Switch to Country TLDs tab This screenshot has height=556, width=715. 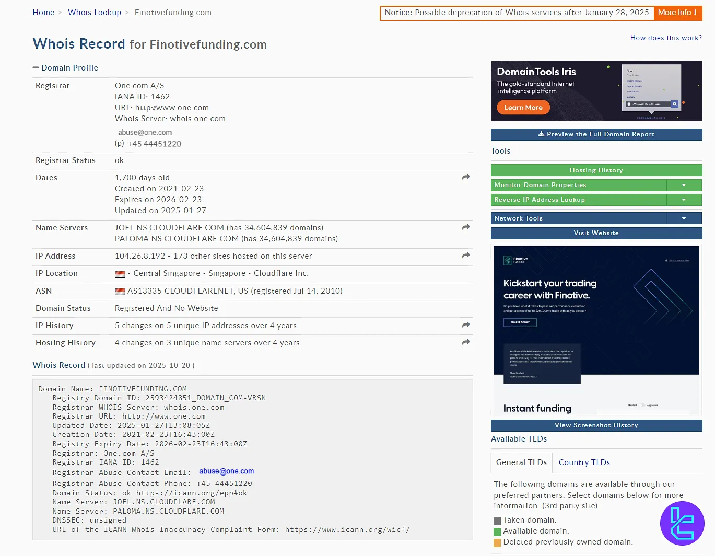pyautogui.click(x=584, y=462)
